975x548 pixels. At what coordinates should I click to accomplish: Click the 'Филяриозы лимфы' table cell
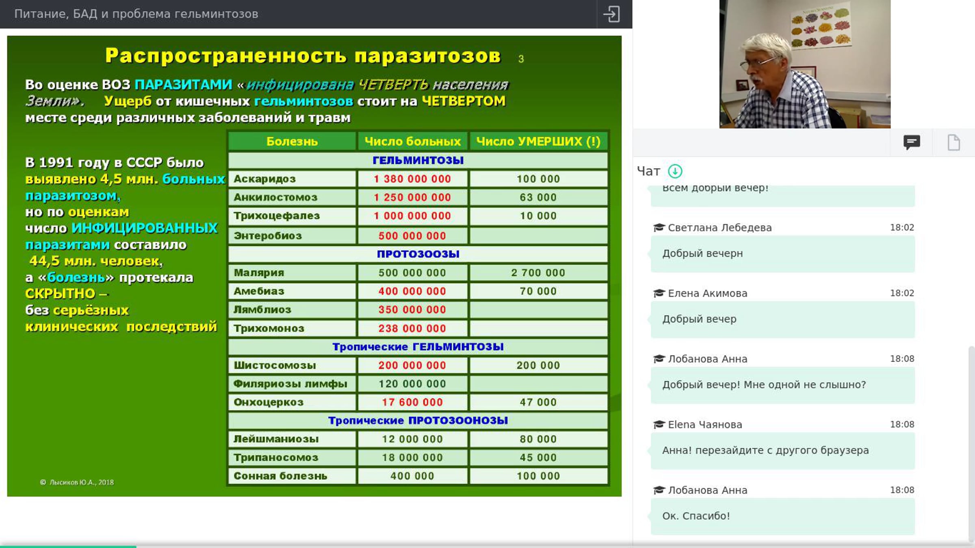(292, 384)
